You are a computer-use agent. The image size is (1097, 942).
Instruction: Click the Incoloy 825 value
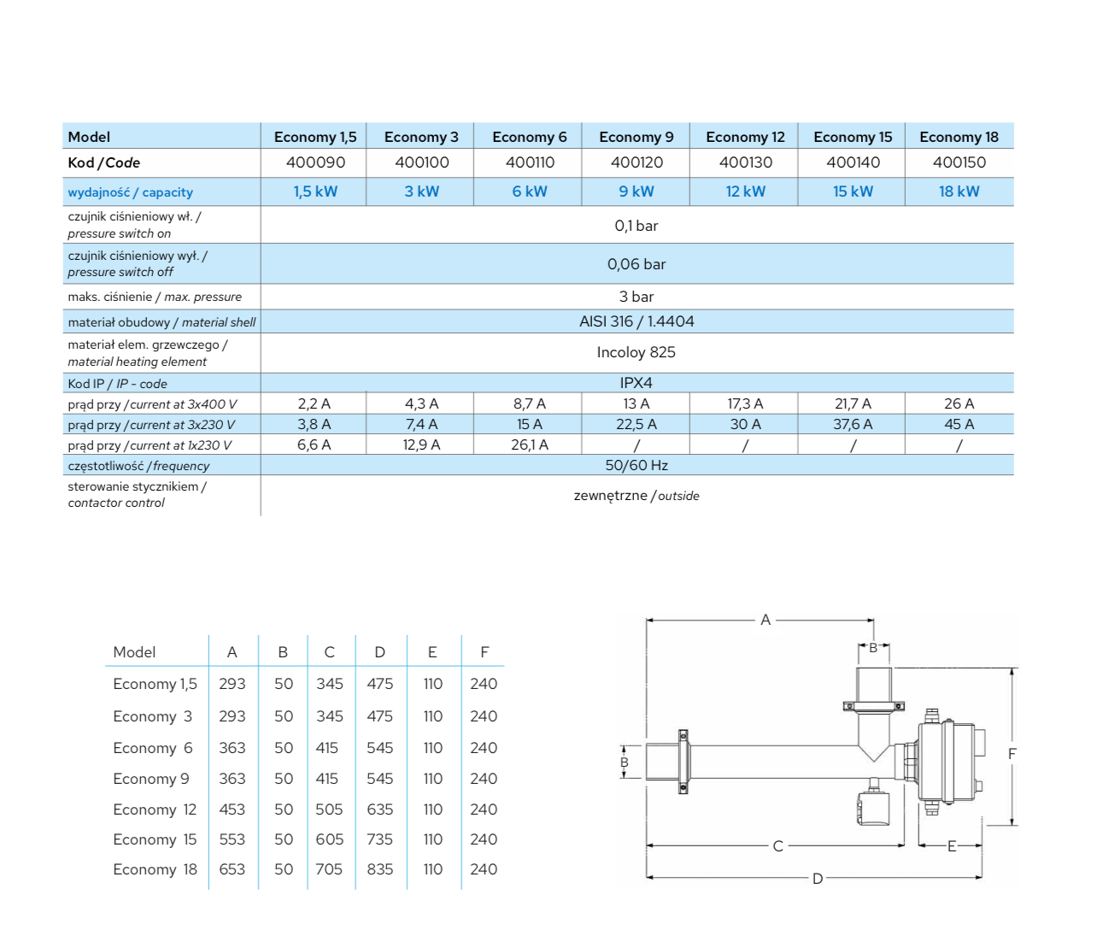(x=636, y=352)
